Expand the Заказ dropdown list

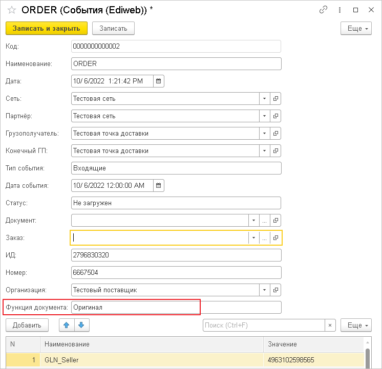tap(253, 237)
